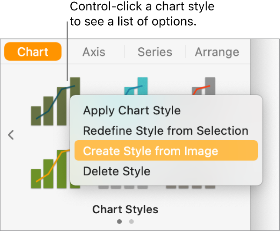Choose Delete Style in the context menu
This screenshot has height=231, width=280.
117,171
